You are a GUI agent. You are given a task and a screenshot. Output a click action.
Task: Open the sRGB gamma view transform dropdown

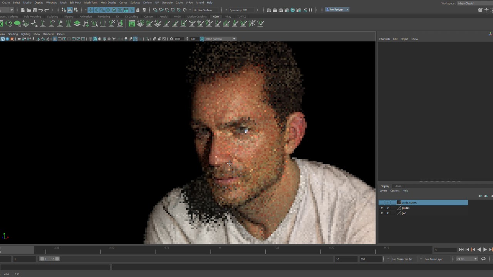[220, 39]
